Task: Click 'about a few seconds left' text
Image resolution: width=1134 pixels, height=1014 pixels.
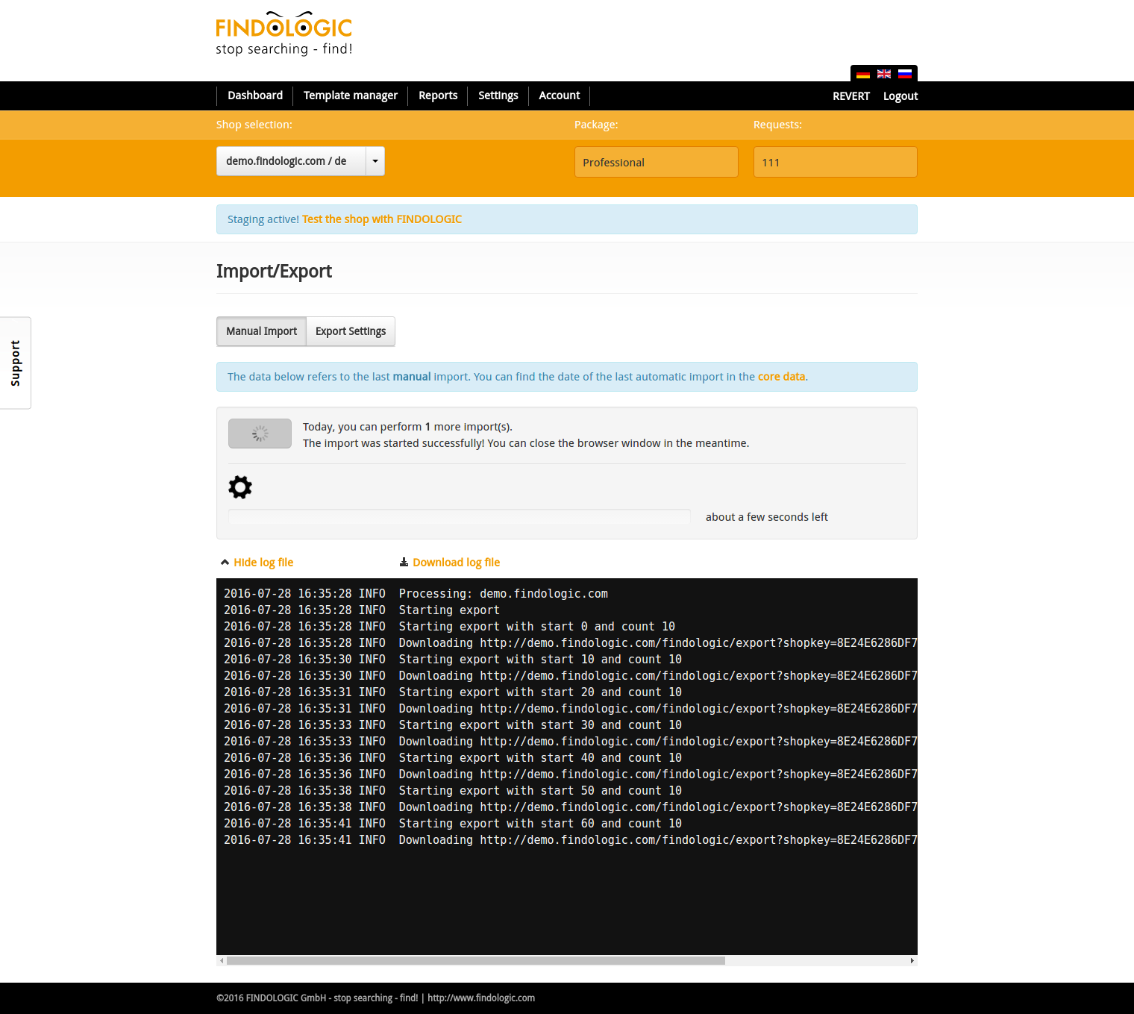Action: point(767,517)
